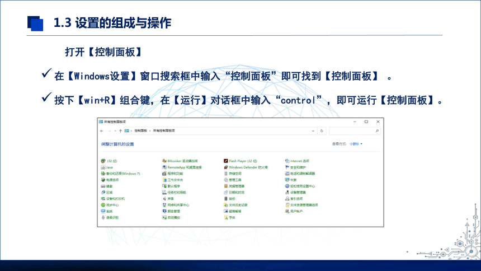Open the 用户帐户 user accounts item
This screenshot has height=271, width=481.
tap(294, 212)
